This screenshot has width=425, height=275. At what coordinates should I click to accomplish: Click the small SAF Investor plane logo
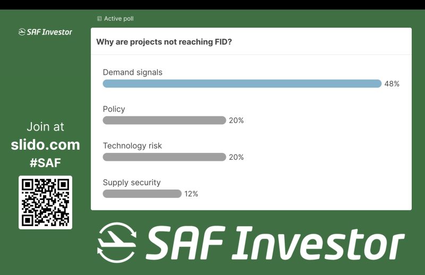(x=22, y=32)
